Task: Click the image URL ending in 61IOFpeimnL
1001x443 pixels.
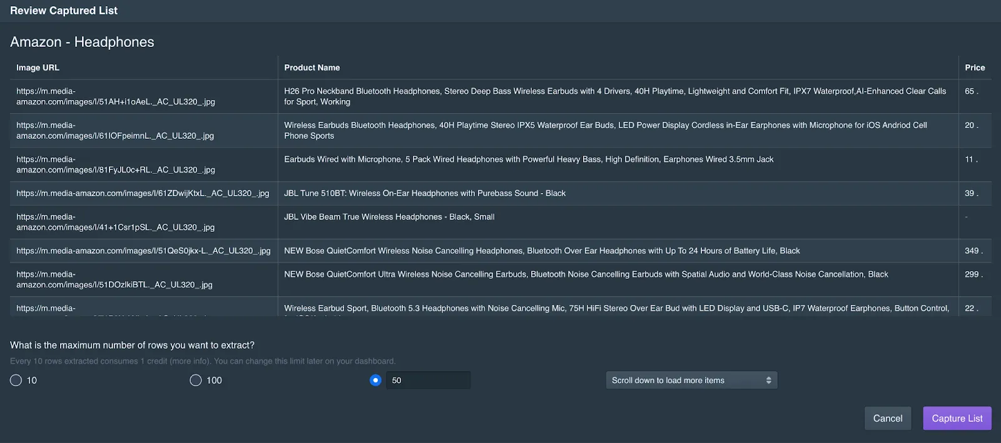Action: (115, 130)
